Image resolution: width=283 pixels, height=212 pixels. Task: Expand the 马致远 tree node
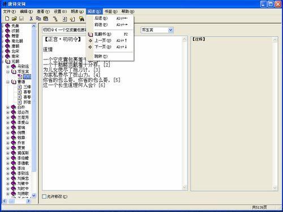(x=8, y=67)
